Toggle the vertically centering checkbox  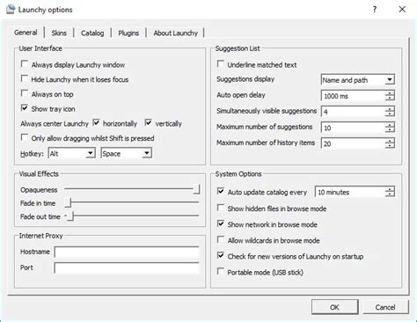[x=149, y=122]
